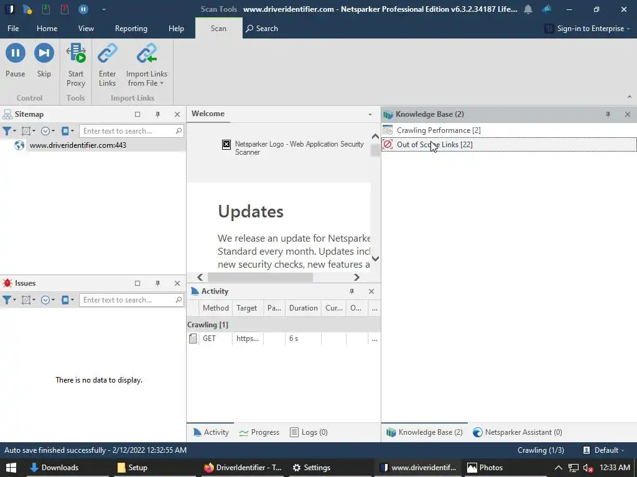Image resolution: width=637 pixels, height=477 pixels.
Task: Sort Activity by the Method column
Action: point(215,308)
